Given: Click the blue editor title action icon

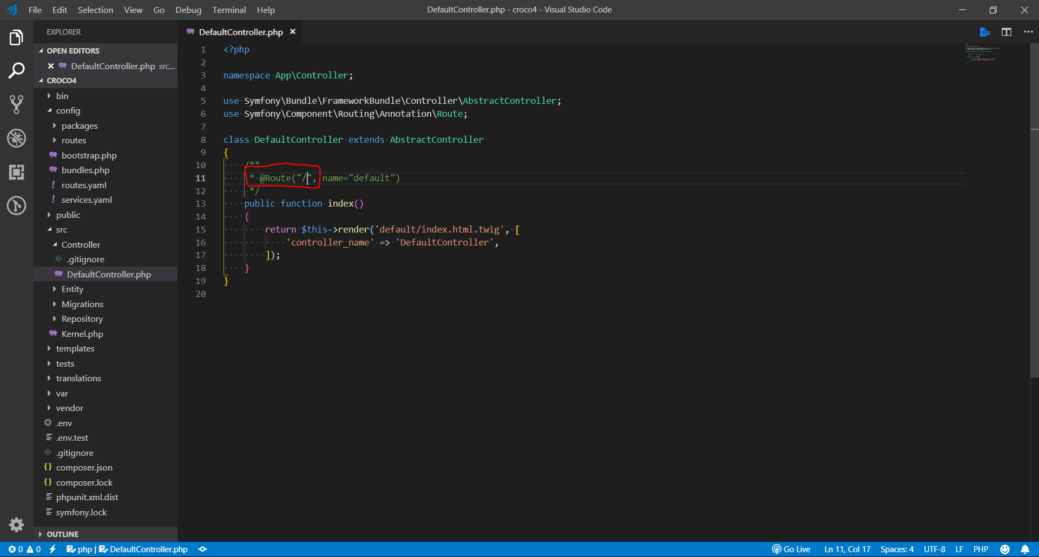Looking at the screenshot, I should point(985,32).
